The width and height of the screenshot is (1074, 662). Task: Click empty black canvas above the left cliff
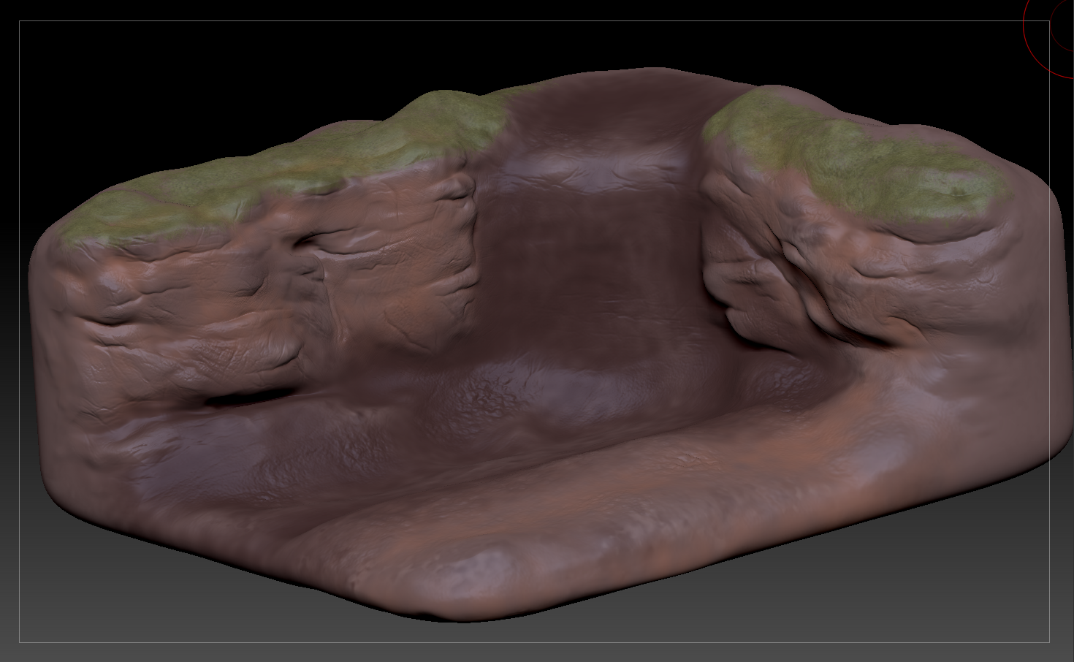point(219,73)
